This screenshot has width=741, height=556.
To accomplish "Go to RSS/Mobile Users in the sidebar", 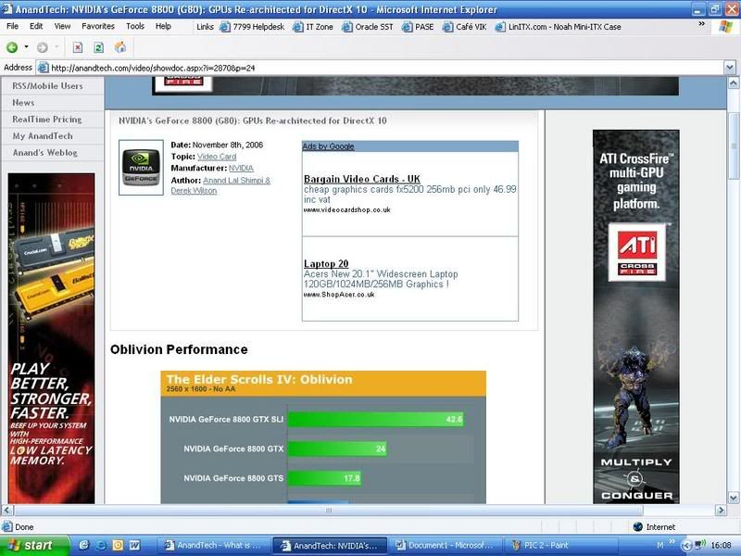I will click(x=47, y=86).
